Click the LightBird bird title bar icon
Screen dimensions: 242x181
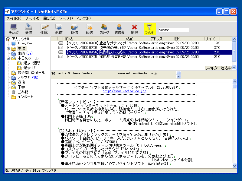pyautogui.click(x=7, y=11)
